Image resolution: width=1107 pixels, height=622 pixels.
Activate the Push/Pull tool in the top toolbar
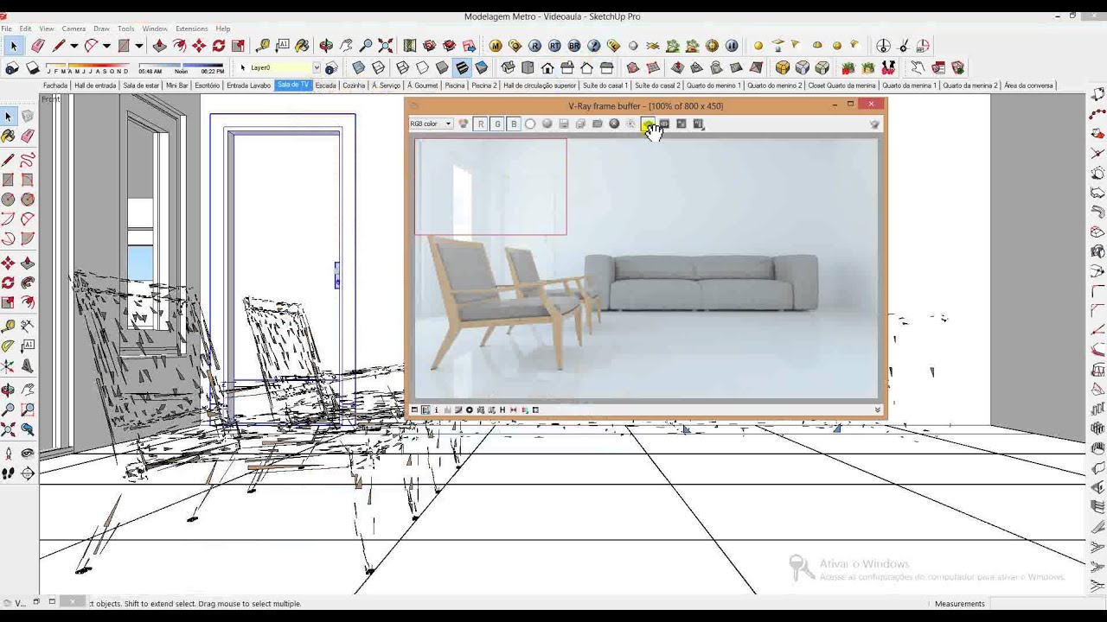pyautogui.click(x=160, y=46)
